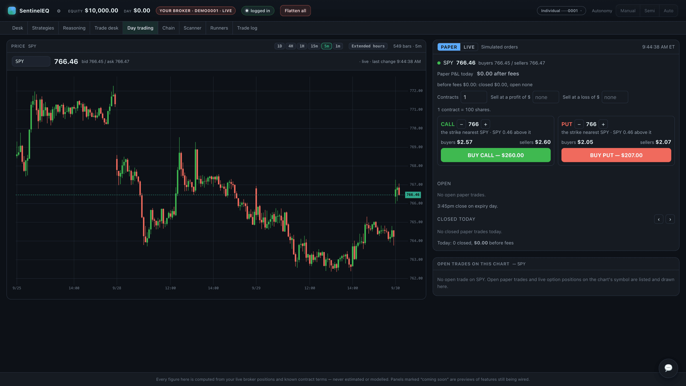Go to previous closed trades page

tap(658, 219)
